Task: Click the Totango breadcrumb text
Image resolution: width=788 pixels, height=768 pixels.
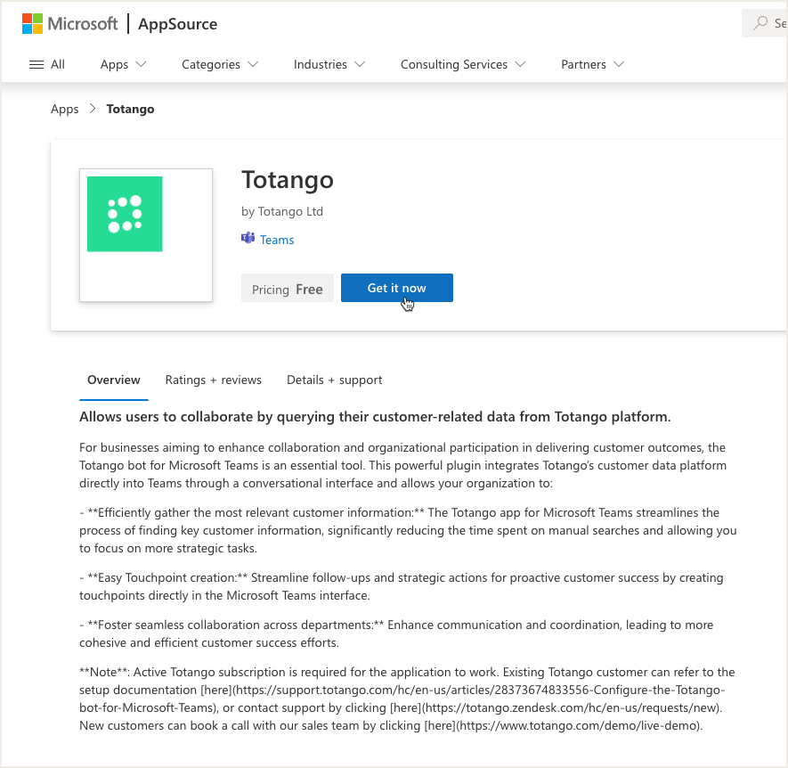Action: [130, 109]
